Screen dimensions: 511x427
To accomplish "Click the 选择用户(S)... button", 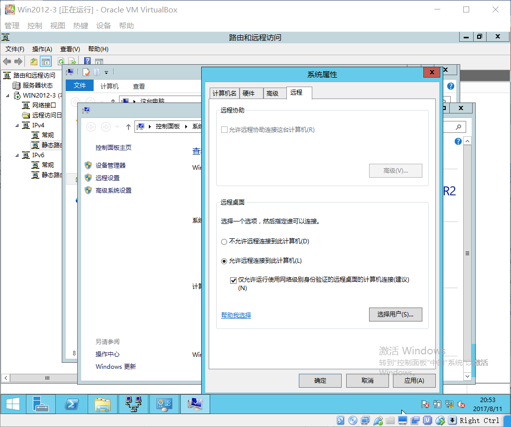I will (x=395, y=315).
